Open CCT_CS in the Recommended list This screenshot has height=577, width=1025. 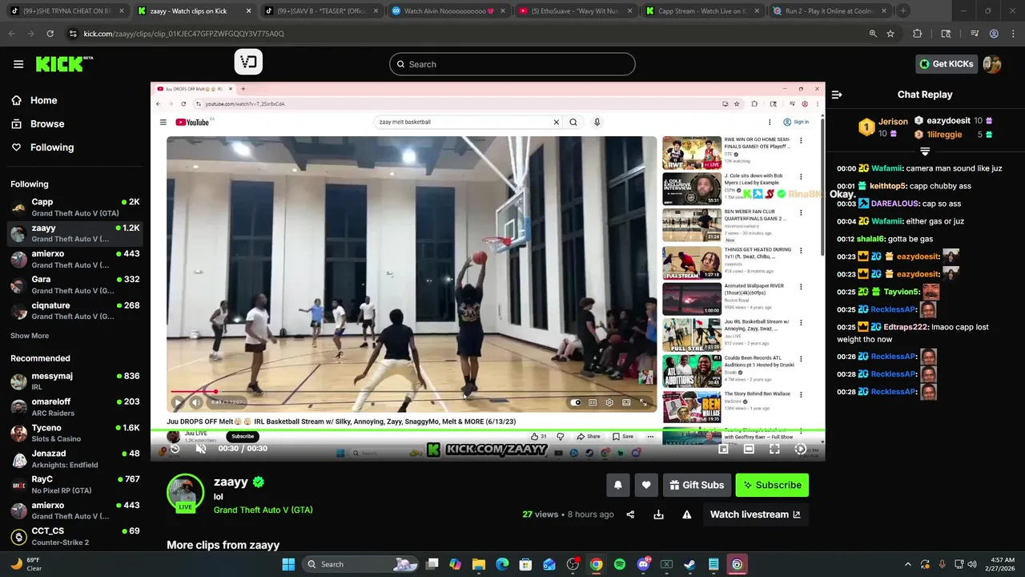click(x=74, y=536)
